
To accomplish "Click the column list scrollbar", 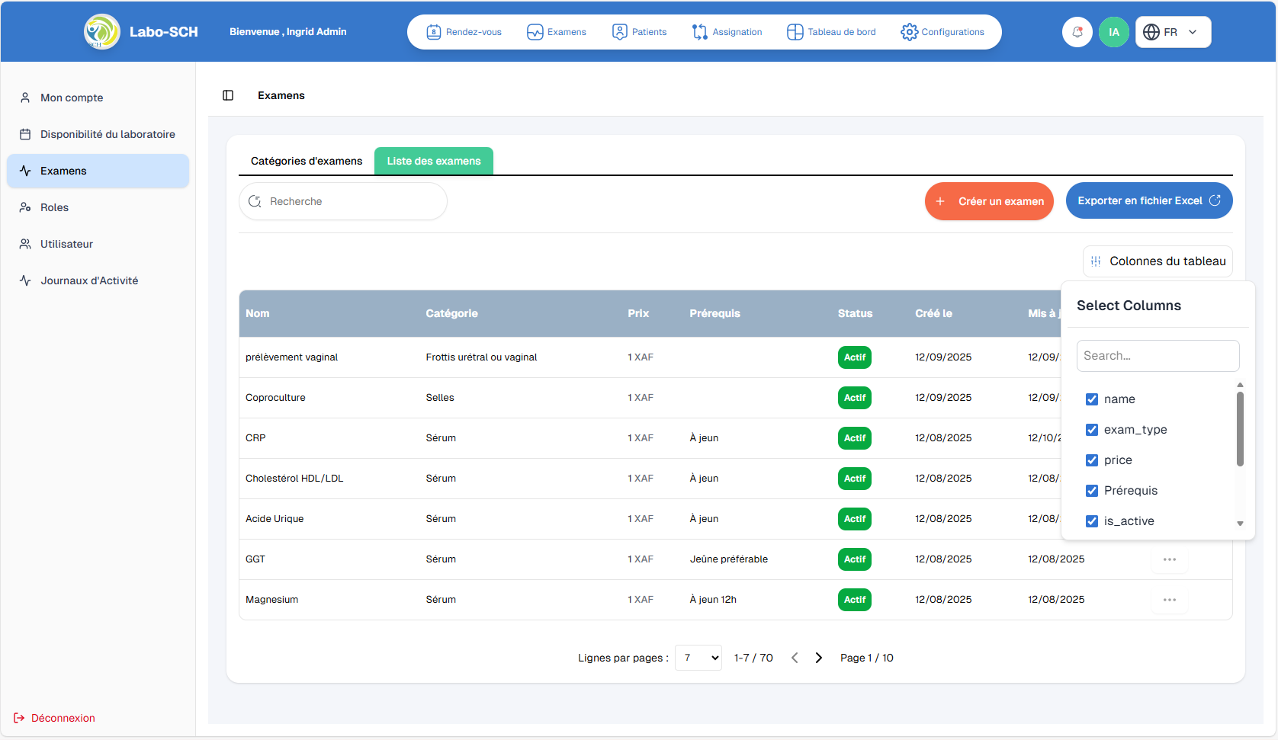I will tap(1240, 429).
